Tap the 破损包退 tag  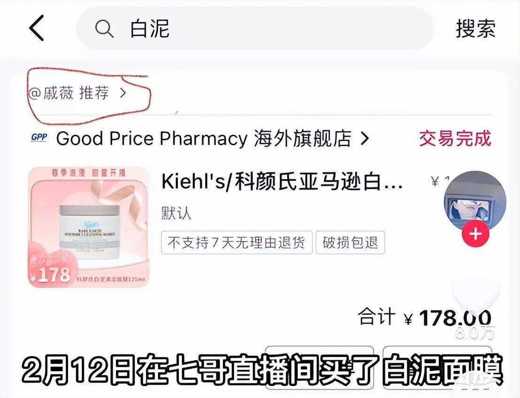[350, 243]
